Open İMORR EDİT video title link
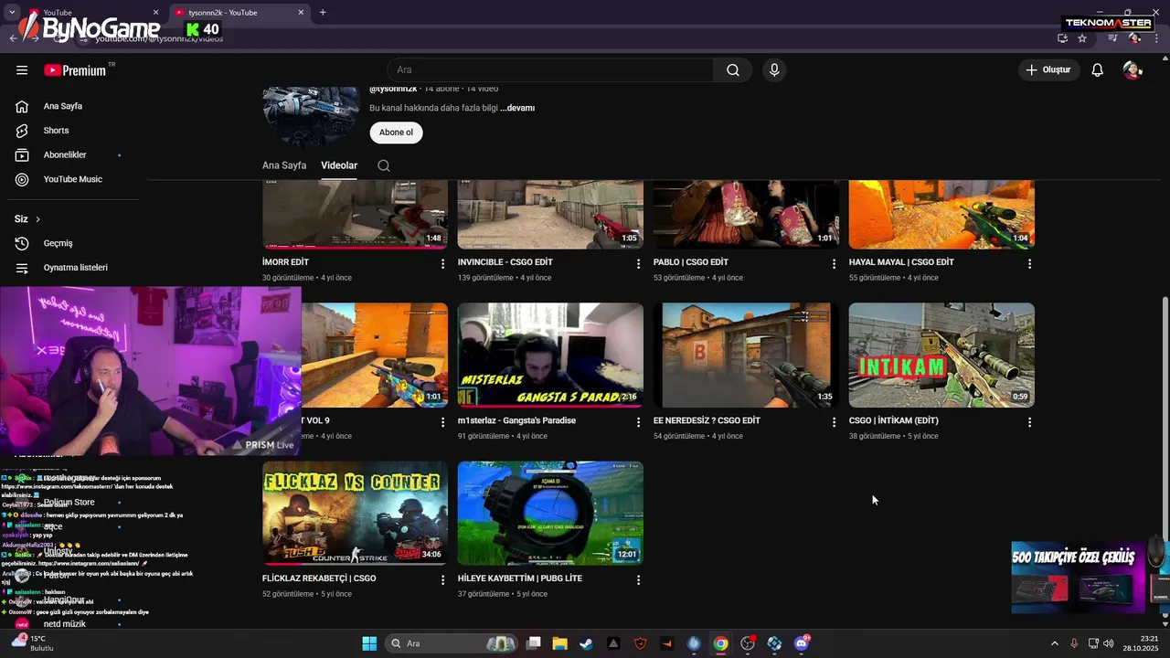This screenshot has height=658, width=1170. click(285, 262)
